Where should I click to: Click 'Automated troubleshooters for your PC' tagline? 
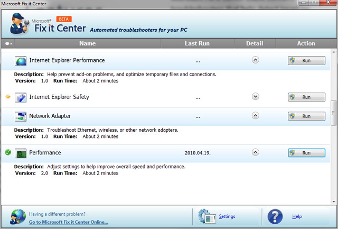pos(138,30)
